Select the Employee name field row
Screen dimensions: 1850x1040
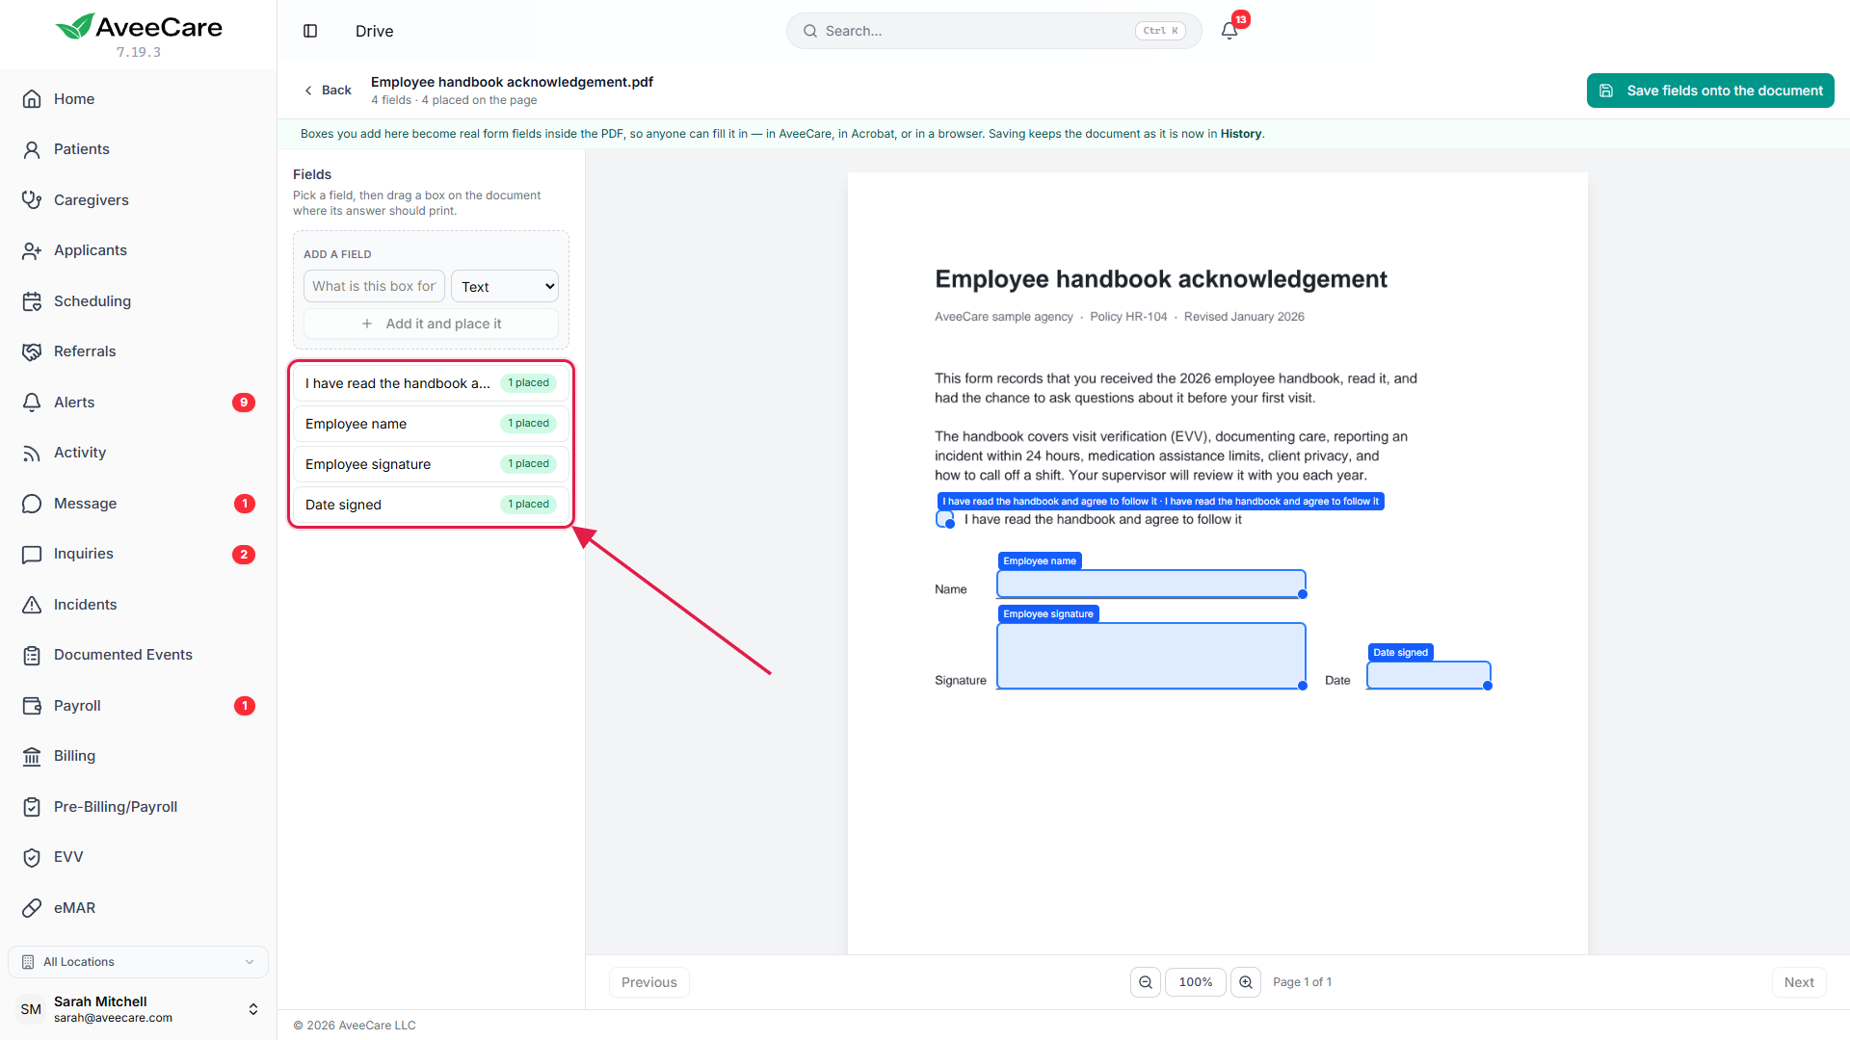(431, 424)
